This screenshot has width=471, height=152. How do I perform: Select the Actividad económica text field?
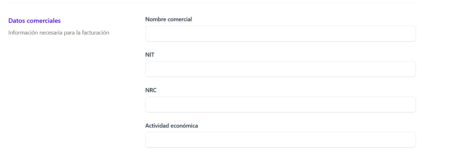tap(280, 140)
